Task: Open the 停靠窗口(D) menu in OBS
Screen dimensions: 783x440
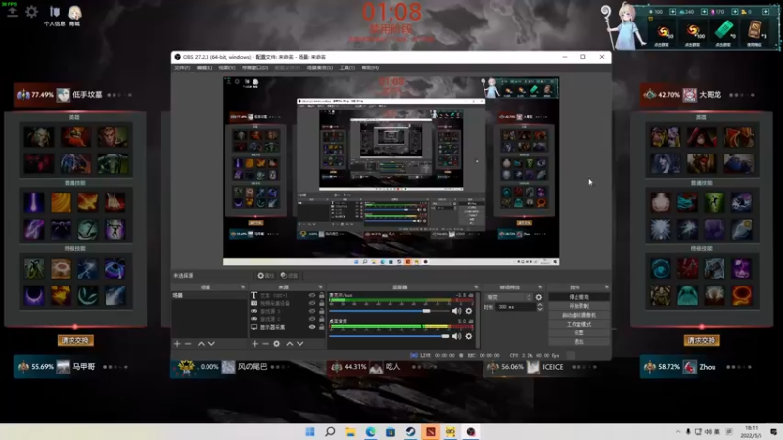Action: click(x=255, y=67)
